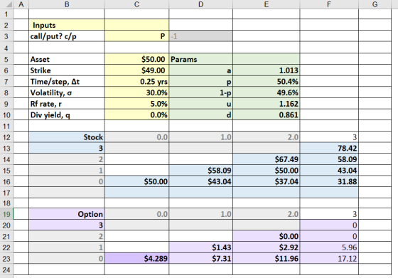Viewport: 398px width, 278px height.
Task: Click the 'Time/step, Δt' label
Action: pos(67,82)
